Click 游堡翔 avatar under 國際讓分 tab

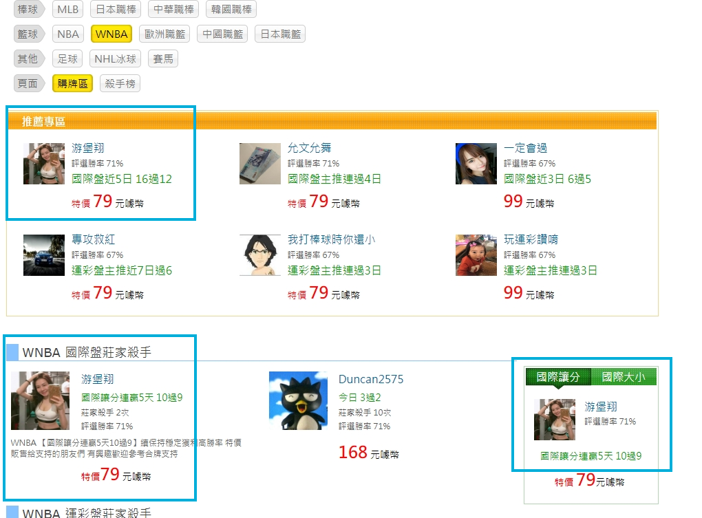pos(555,420)
